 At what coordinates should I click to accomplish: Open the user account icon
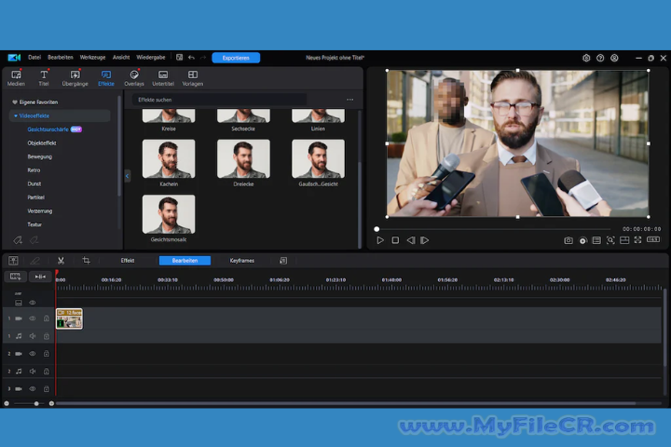[614, 58]
